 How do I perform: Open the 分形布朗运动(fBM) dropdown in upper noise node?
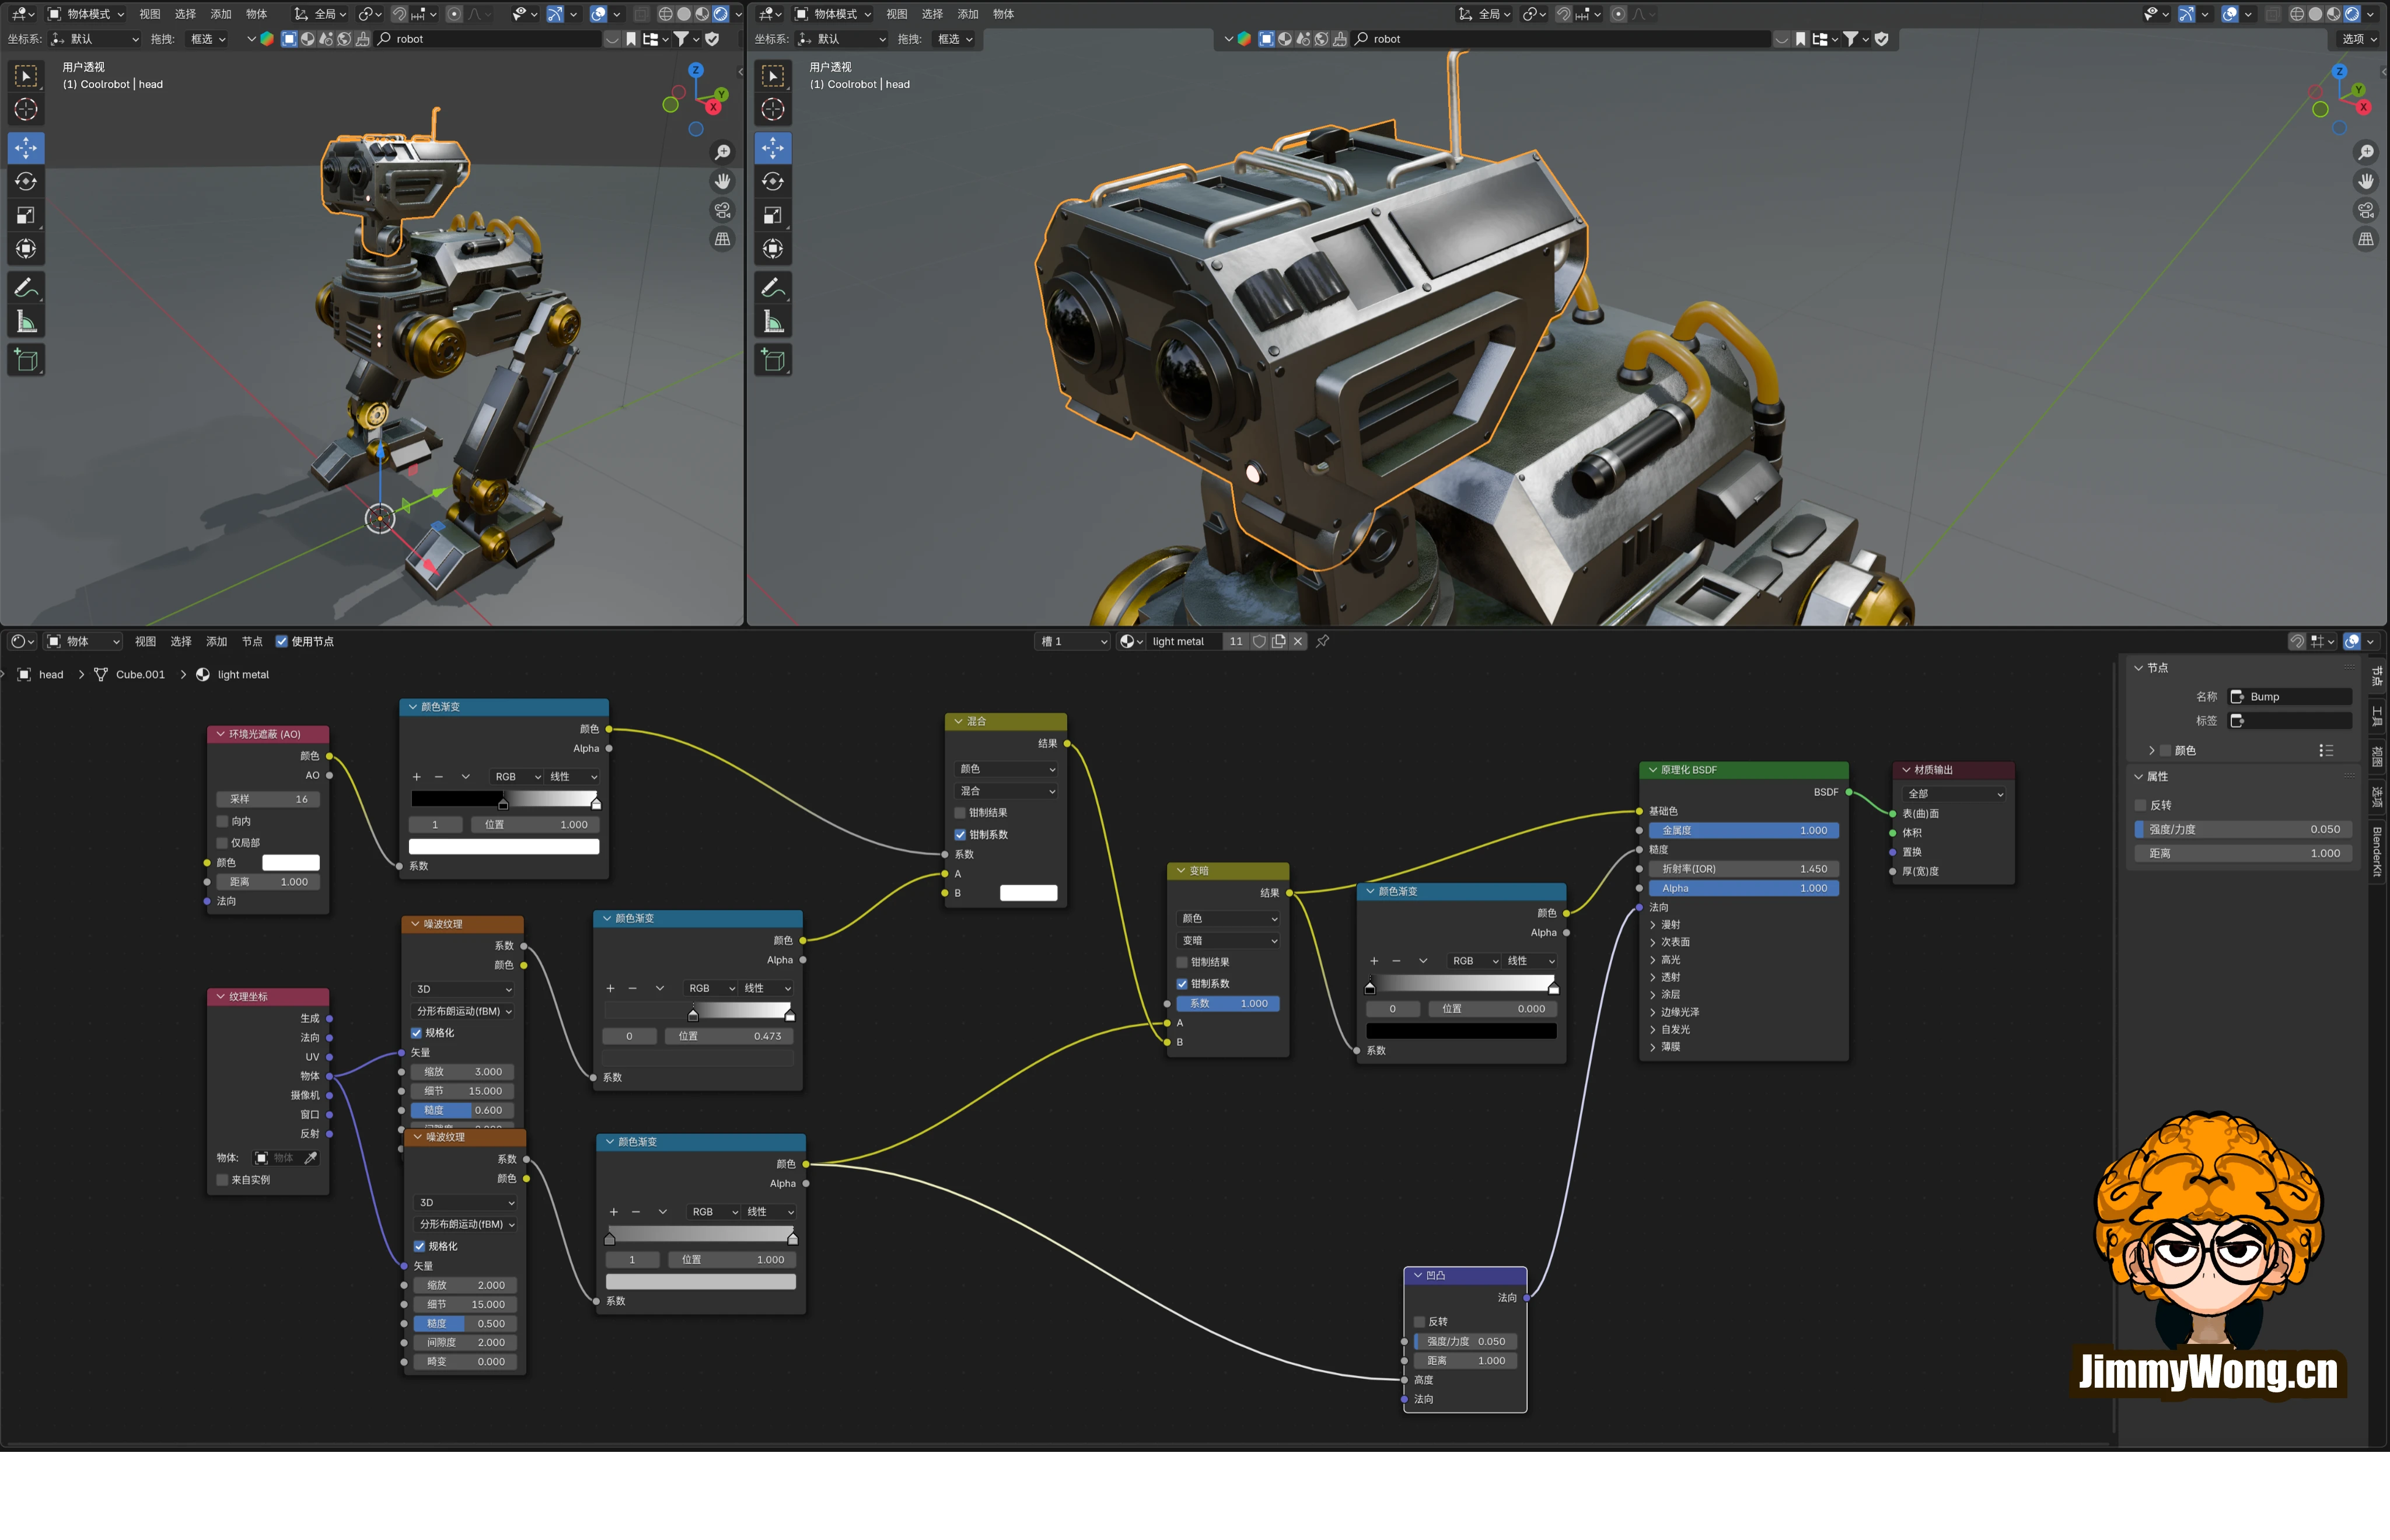(464, 1011)
